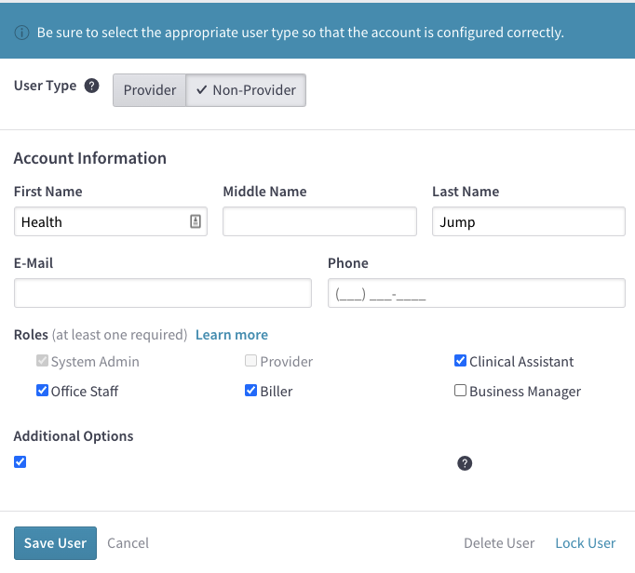This screenshot has width=635, height=573.
Task: Enable the Business Manager role
Action: (460, 390)
